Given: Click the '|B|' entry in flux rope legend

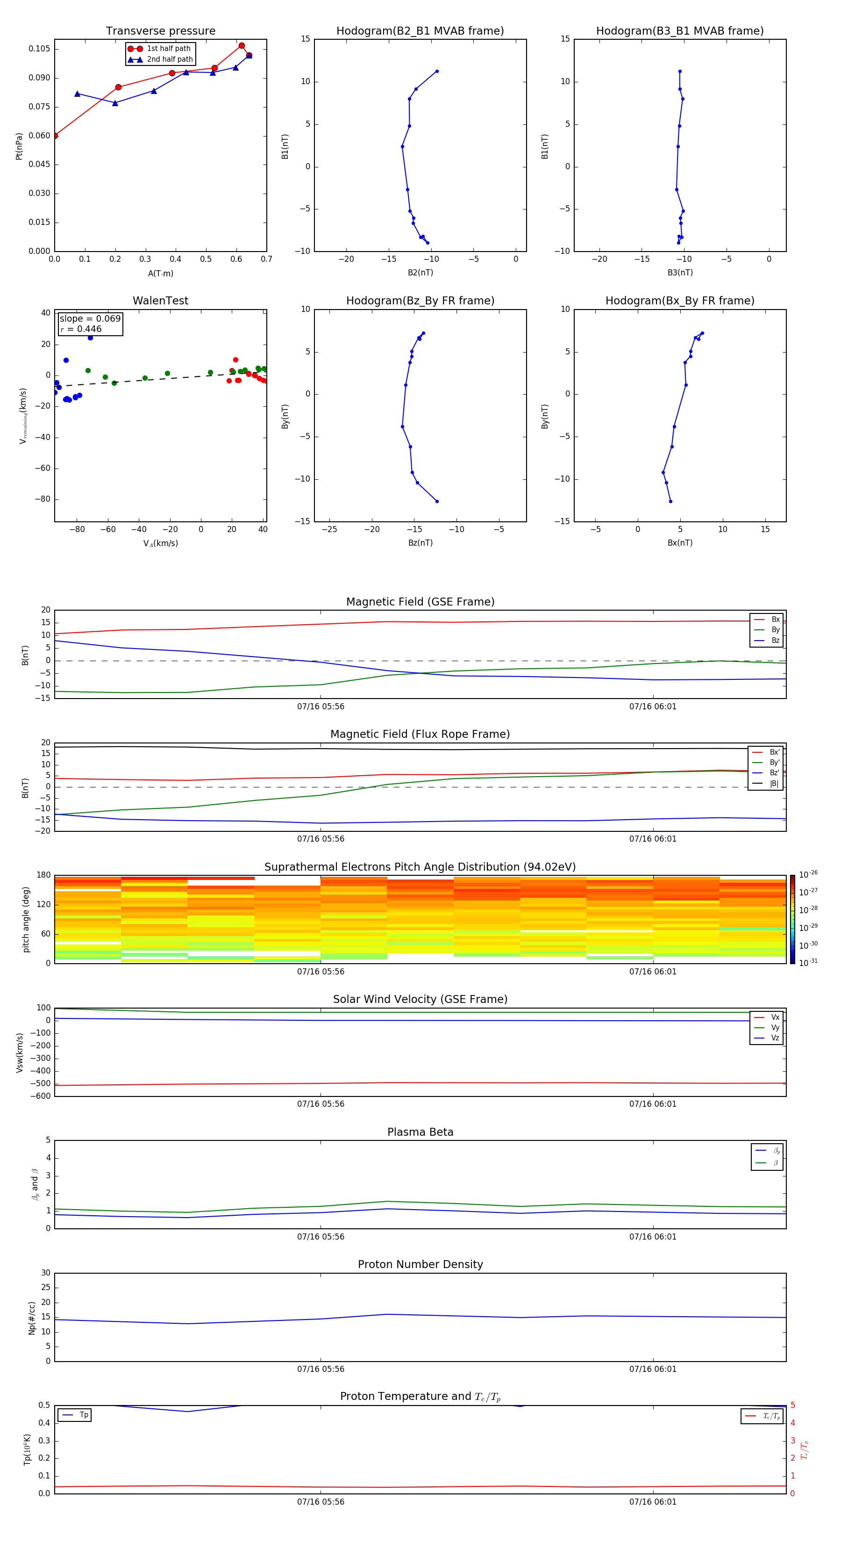Looking at the screenshot, I should pos(766,784).
